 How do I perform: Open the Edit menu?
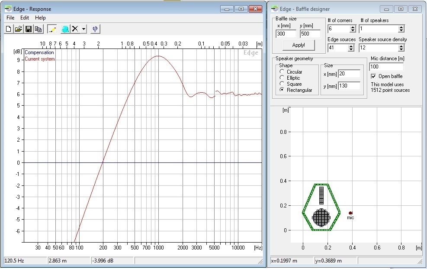click(25, 18)
